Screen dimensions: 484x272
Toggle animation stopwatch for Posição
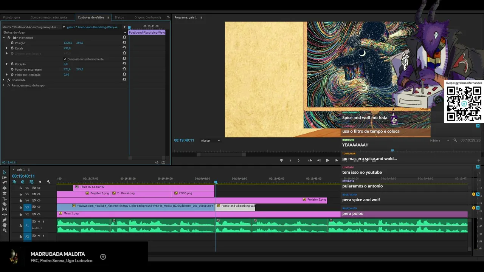point(12,43)
